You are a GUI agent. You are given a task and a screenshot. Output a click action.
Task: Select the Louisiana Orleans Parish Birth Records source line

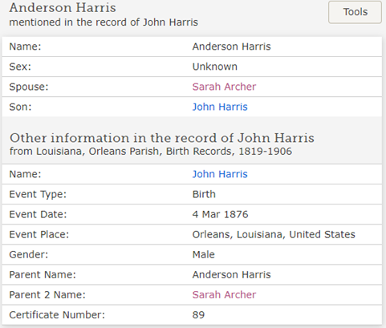coord(151,152)
